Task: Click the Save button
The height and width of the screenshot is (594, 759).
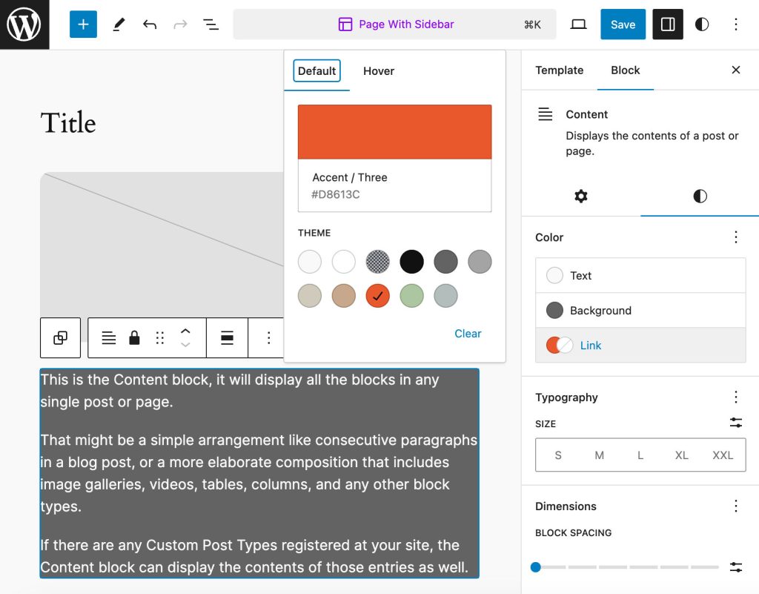Action: point(623,24)
